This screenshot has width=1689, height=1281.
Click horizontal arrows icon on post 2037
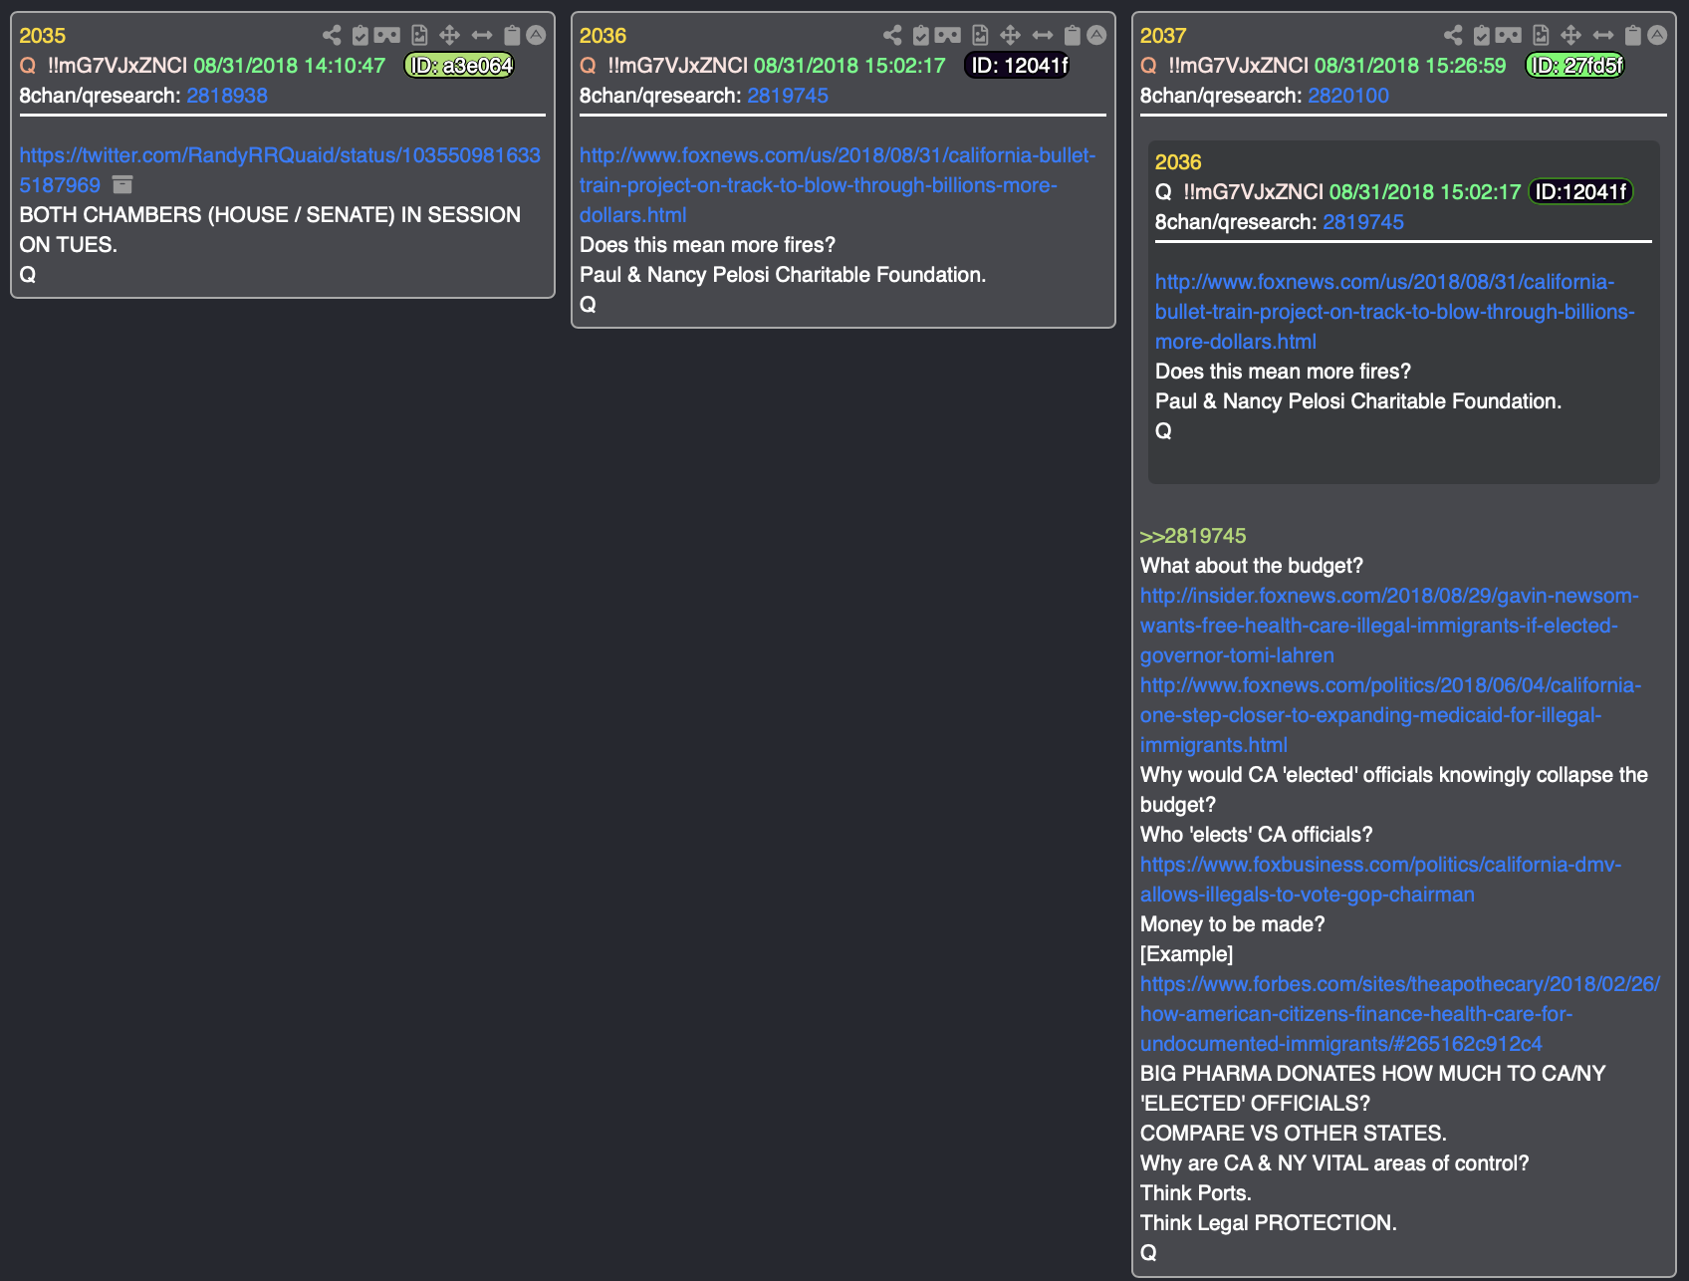point(1603,36)
